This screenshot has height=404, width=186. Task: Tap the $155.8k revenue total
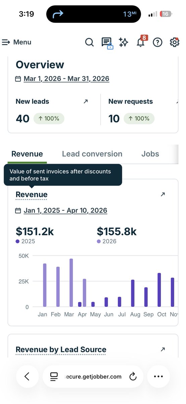(117, 231)
